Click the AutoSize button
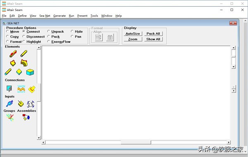Image resolution: width=248 pixels, height=157 pixels. 133,34
